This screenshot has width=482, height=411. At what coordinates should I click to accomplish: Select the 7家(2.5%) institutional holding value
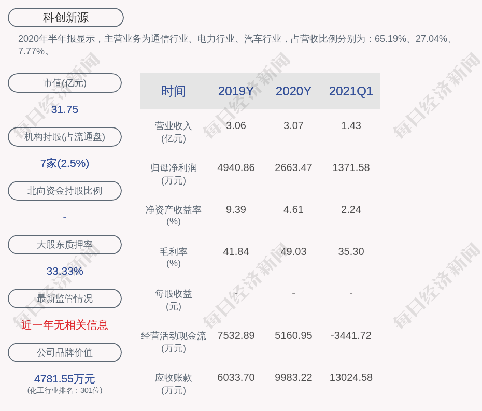point(65,163)
